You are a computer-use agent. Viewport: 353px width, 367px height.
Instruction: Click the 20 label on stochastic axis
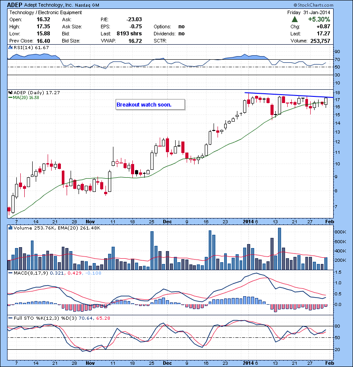coord(338,349)
